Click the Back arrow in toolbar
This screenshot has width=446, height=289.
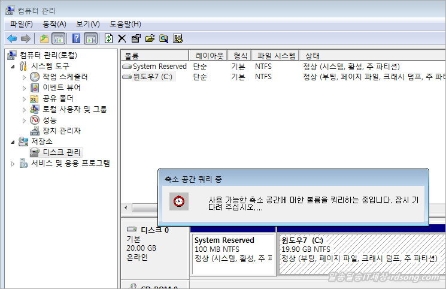[x=11, y=38]
